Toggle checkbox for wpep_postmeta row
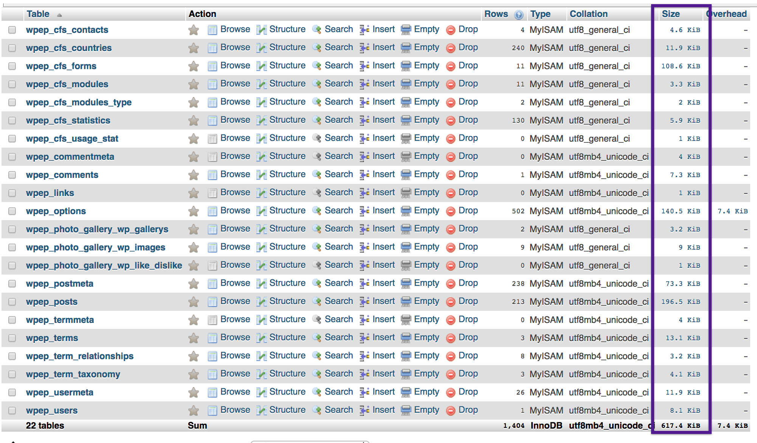757x443 pixels. click(x=13, y=284)
